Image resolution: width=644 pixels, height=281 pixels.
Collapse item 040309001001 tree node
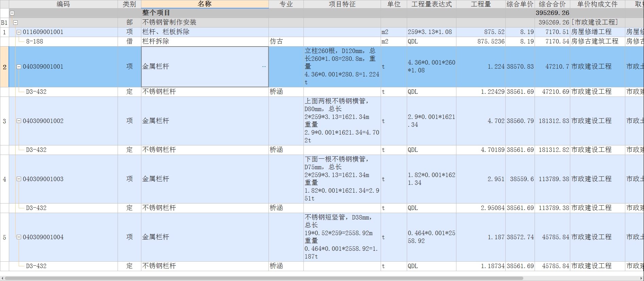19,67
